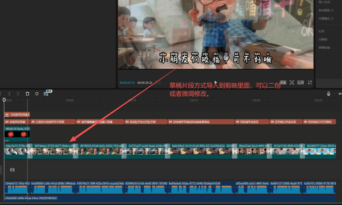Click the 原画 quality icon under the preview
The image size is (342, 205).
coord(283,82)
